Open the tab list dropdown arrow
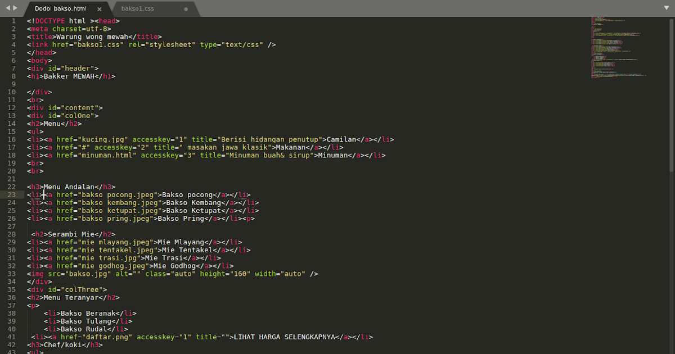 (666, 8)
